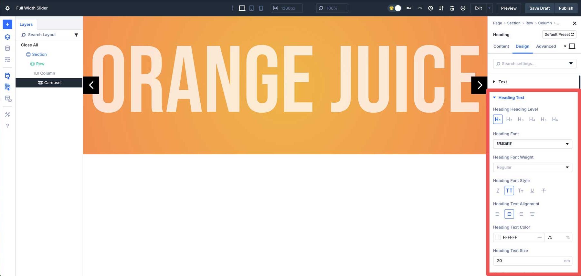Align heading text left
Screen dimensions: 581x276
point(498,214)
